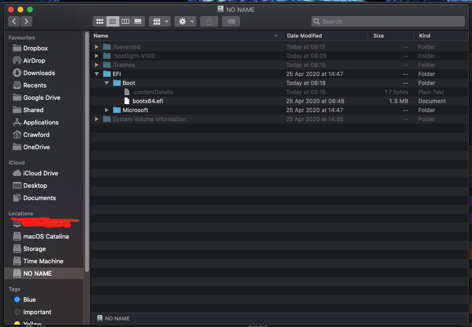Switch to column view
472x327 pixels.
click(125, 21)
